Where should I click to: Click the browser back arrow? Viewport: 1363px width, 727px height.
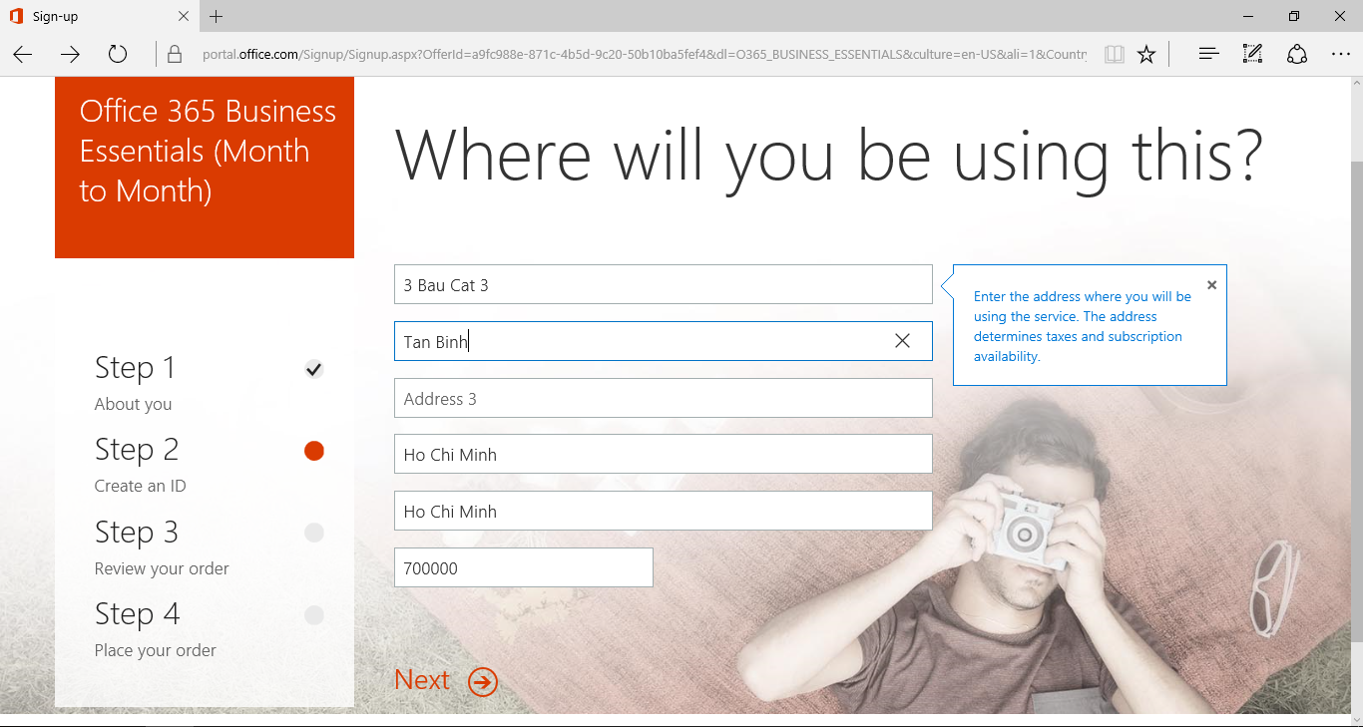(23, 54)
